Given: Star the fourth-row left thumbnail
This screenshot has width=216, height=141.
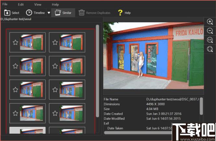Looking at the screenshot, I should point(16,113).
